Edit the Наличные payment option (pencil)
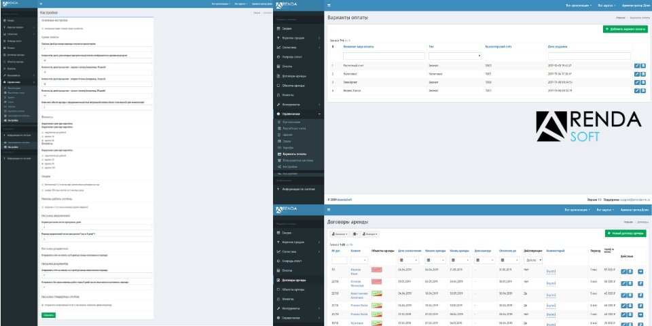Viewport: 652px width, 326px height. click(636, 74)
